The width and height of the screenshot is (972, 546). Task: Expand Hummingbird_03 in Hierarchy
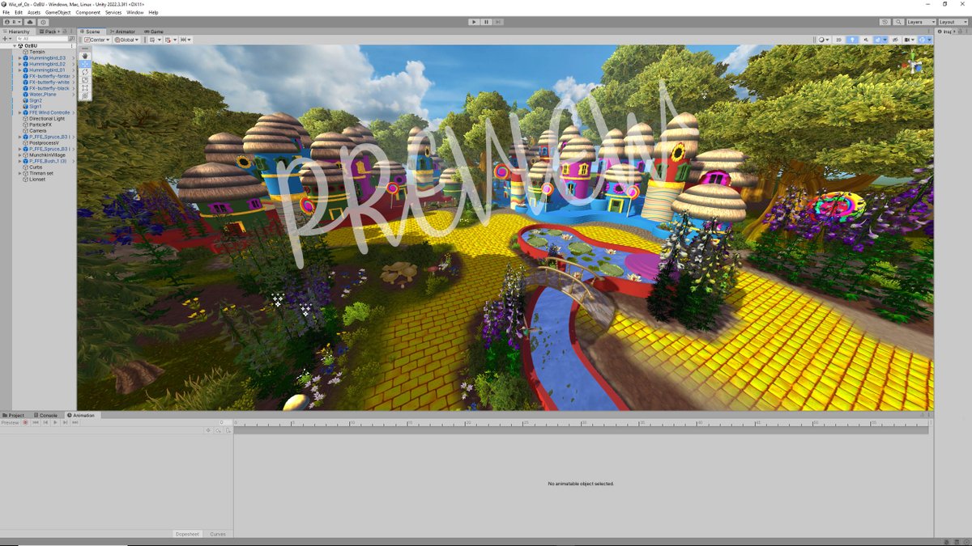pos(20,58)
